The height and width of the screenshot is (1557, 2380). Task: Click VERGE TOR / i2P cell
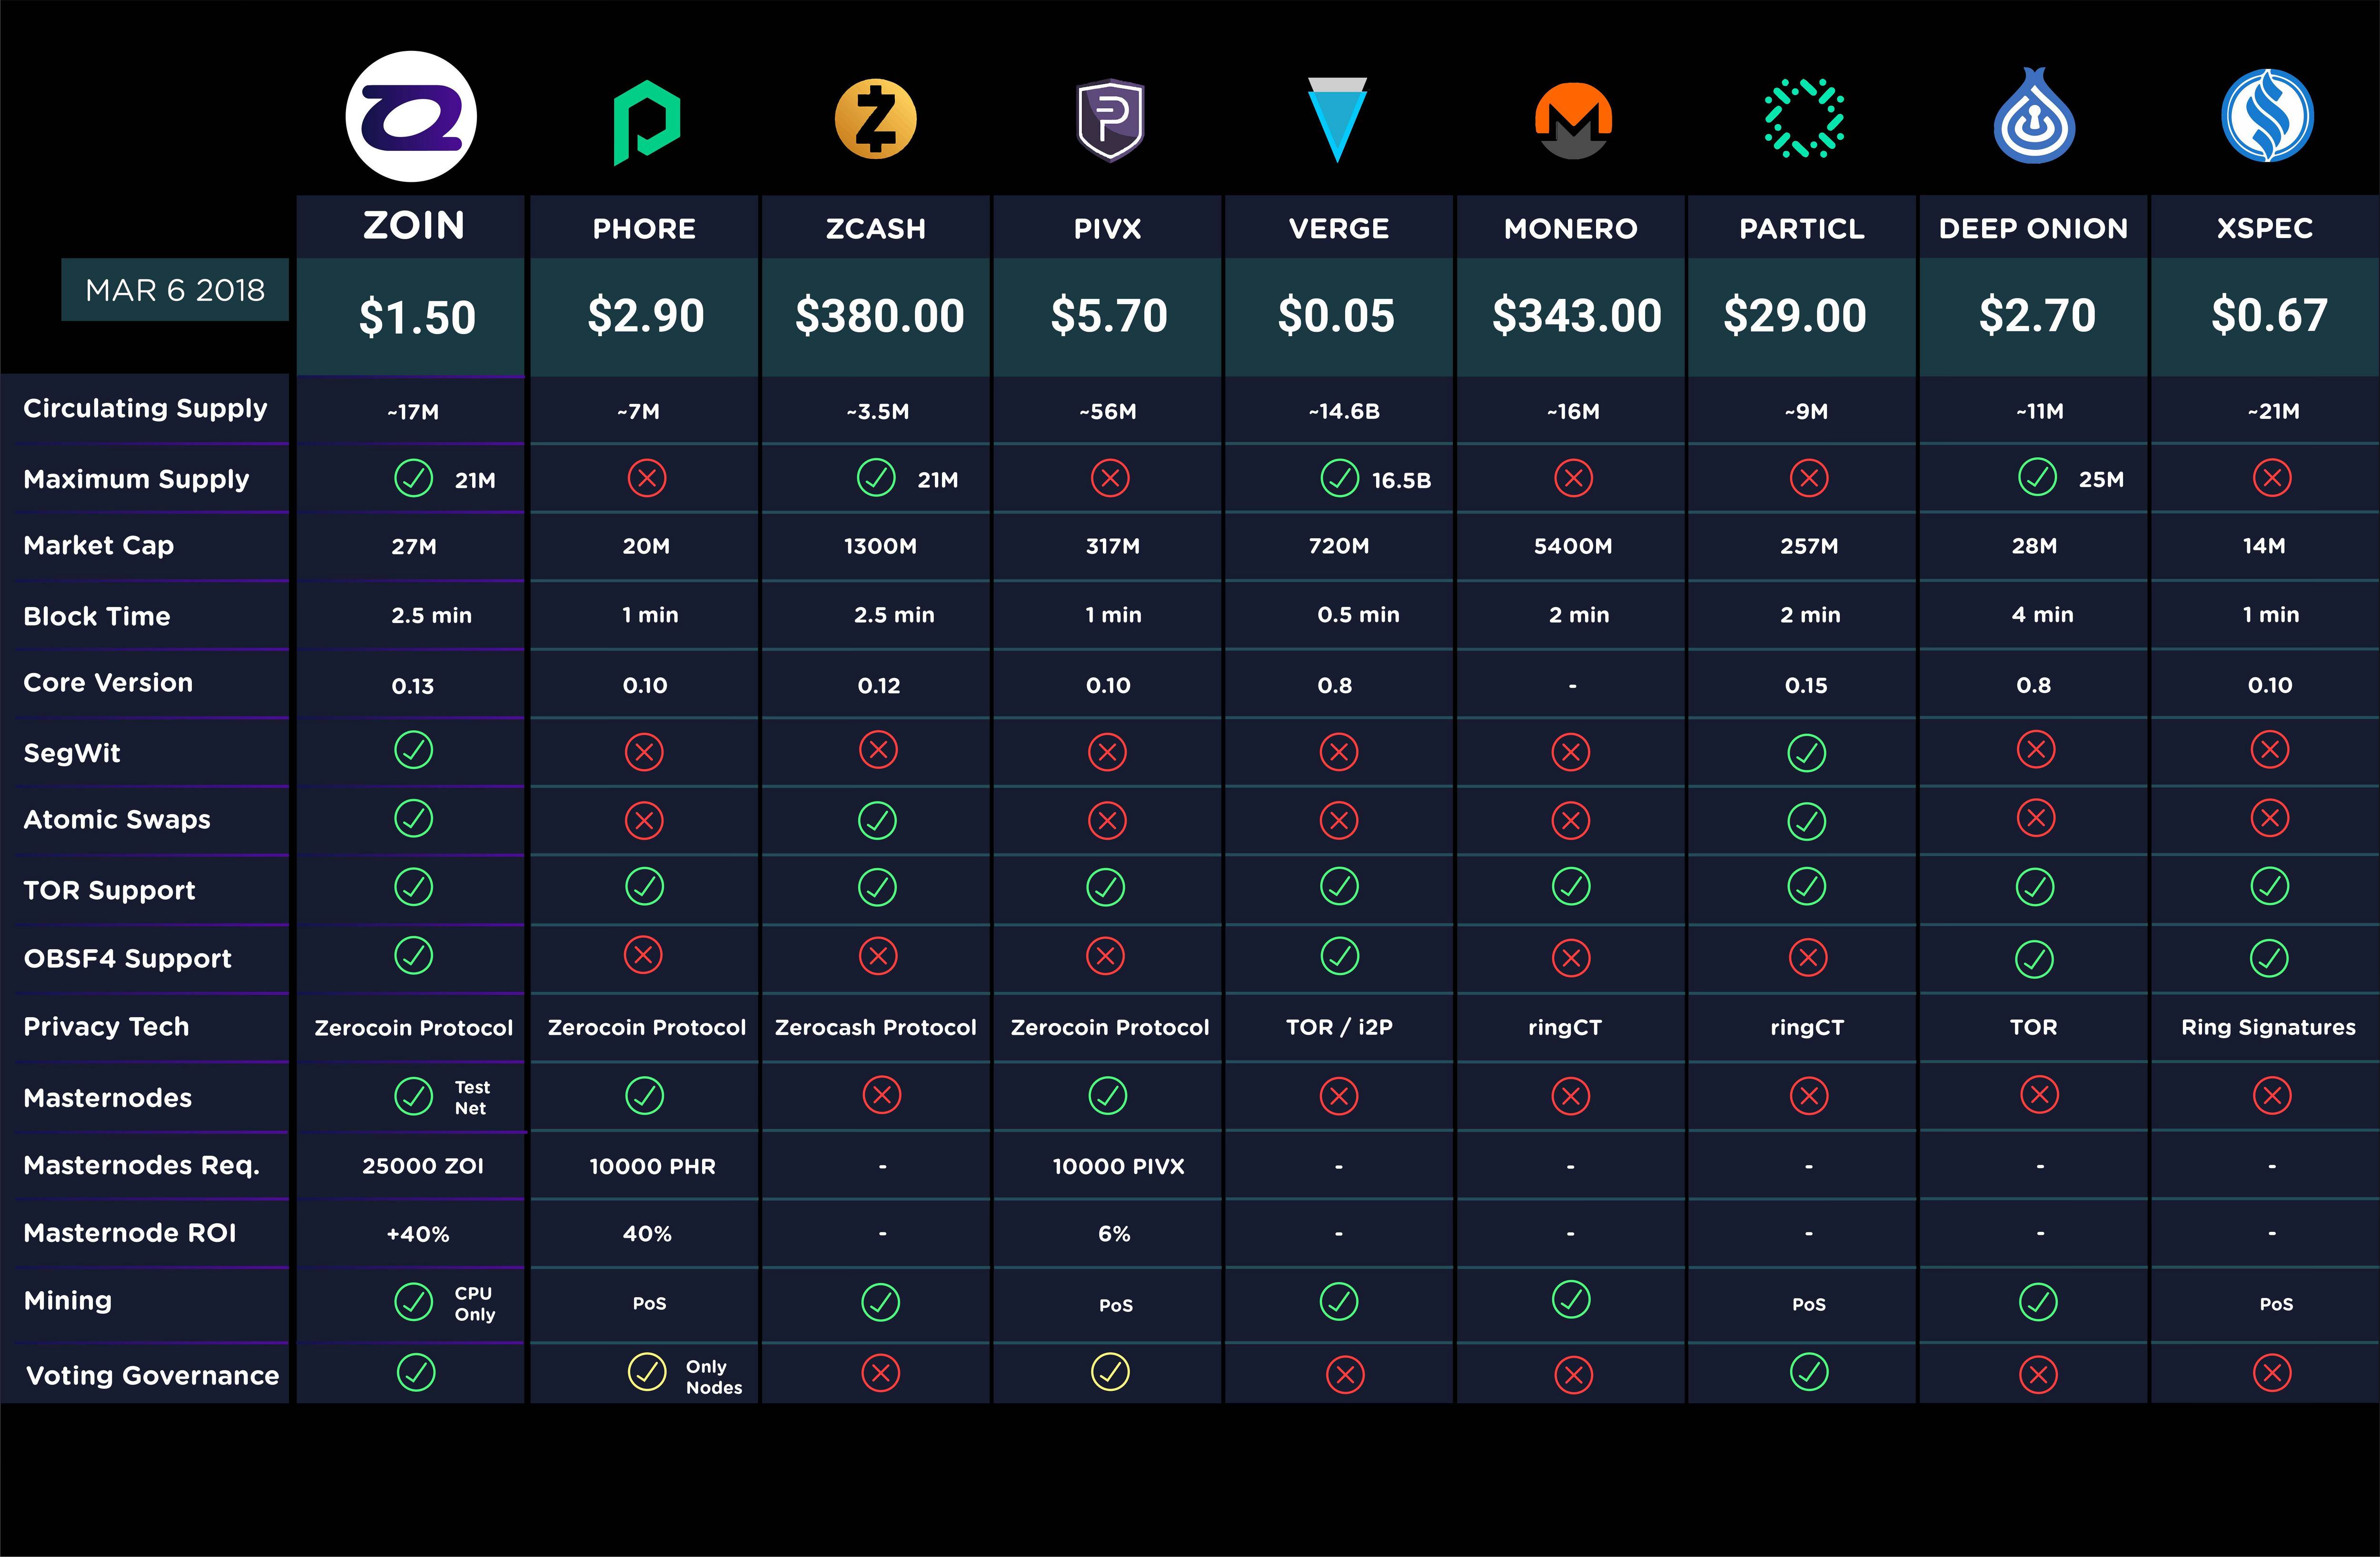coord(1339,1027)
